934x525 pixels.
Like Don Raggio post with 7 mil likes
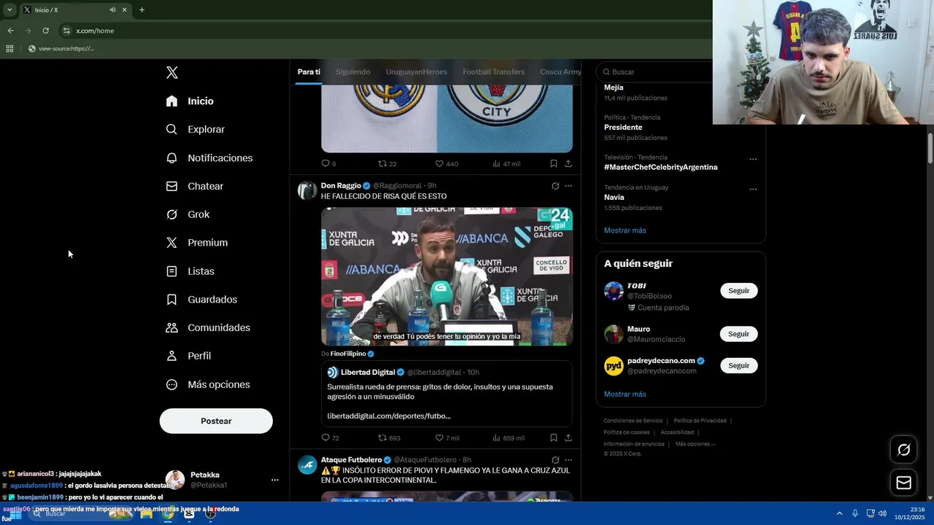click(447, 438)
